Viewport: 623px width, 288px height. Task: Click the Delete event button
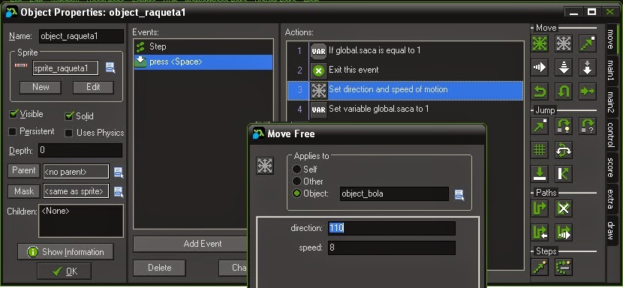[x=159, y=268]
